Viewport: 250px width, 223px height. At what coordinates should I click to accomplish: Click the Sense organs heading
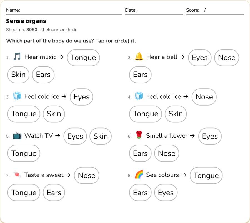[26, 21]
